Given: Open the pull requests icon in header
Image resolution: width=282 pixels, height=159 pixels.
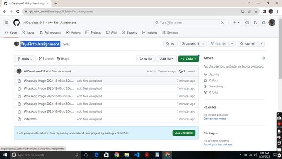Looking at the screenshot, I should coord(255,23).
